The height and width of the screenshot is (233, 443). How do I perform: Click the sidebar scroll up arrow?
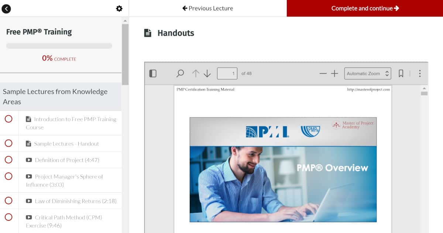[125, 20]
